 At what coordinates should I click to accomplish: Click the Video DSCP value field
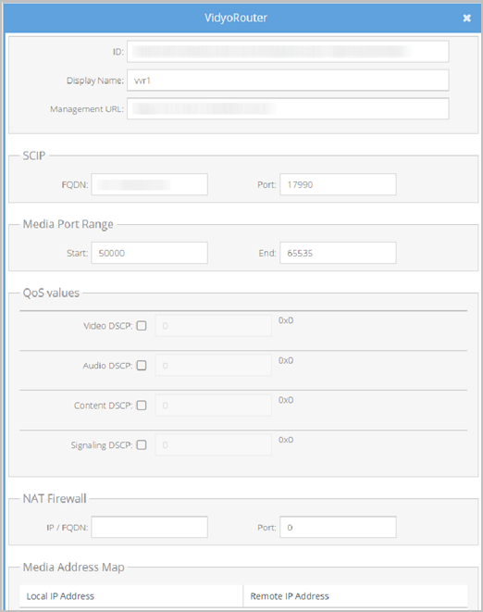tap(214, 326)
